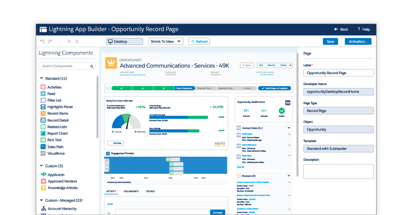
Task: Click the Save button
Action: coord(330,41)
